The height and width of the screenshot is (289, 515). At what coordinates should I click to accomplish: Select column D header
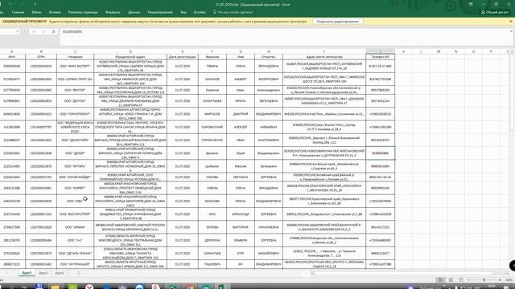point(130,51)
